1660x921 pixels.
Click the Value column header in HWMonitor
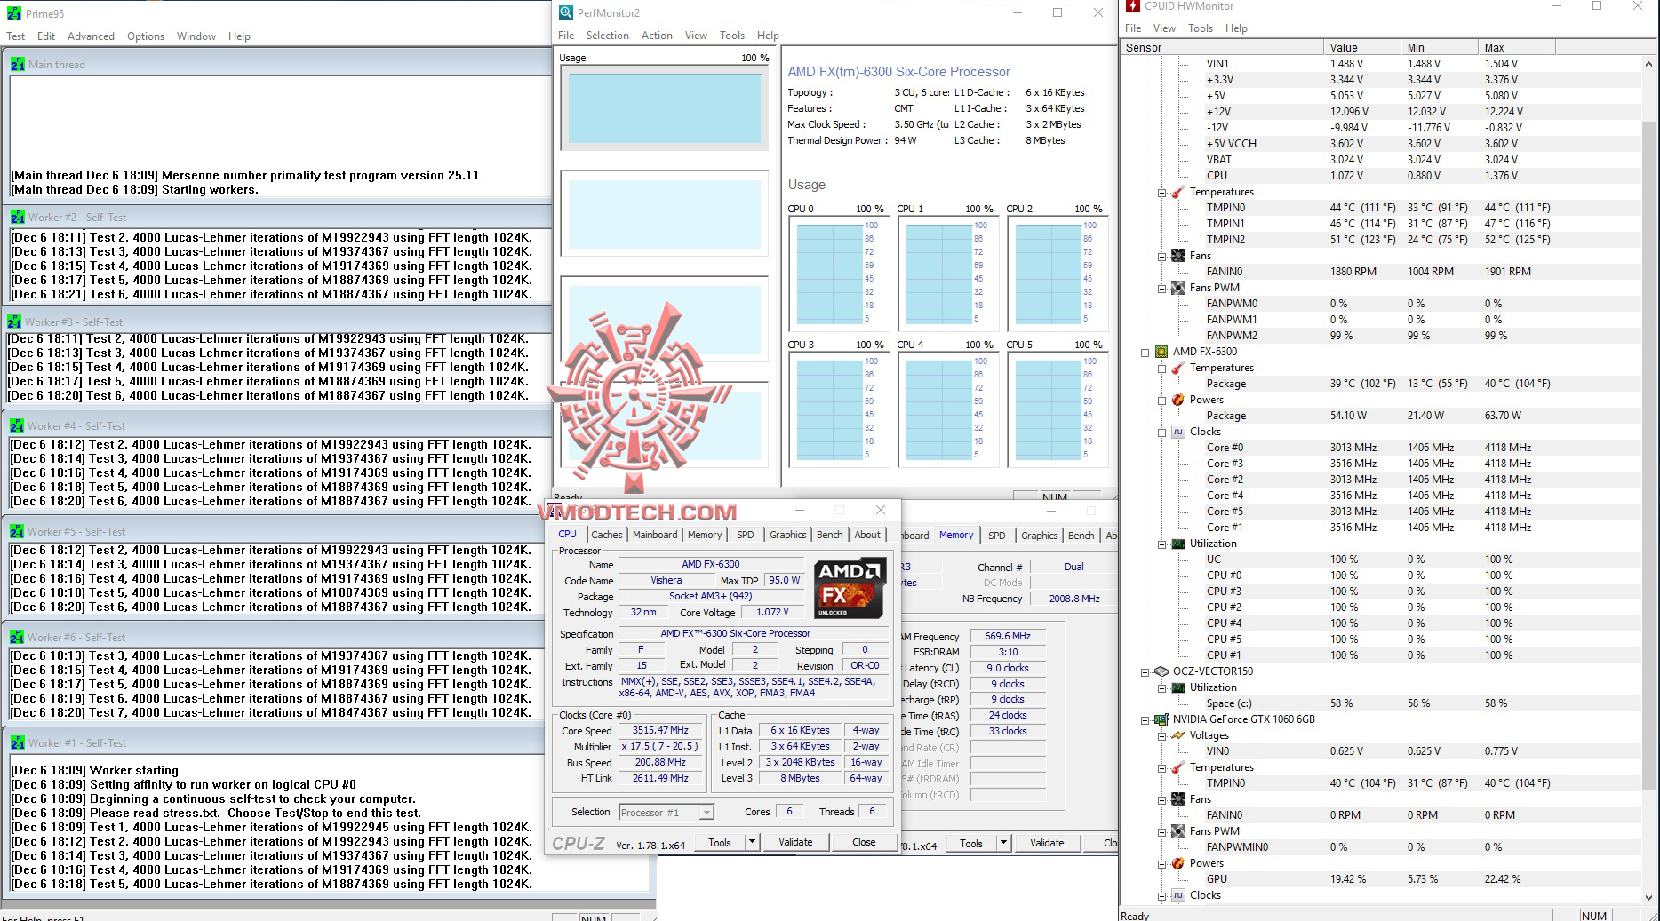1362,48
